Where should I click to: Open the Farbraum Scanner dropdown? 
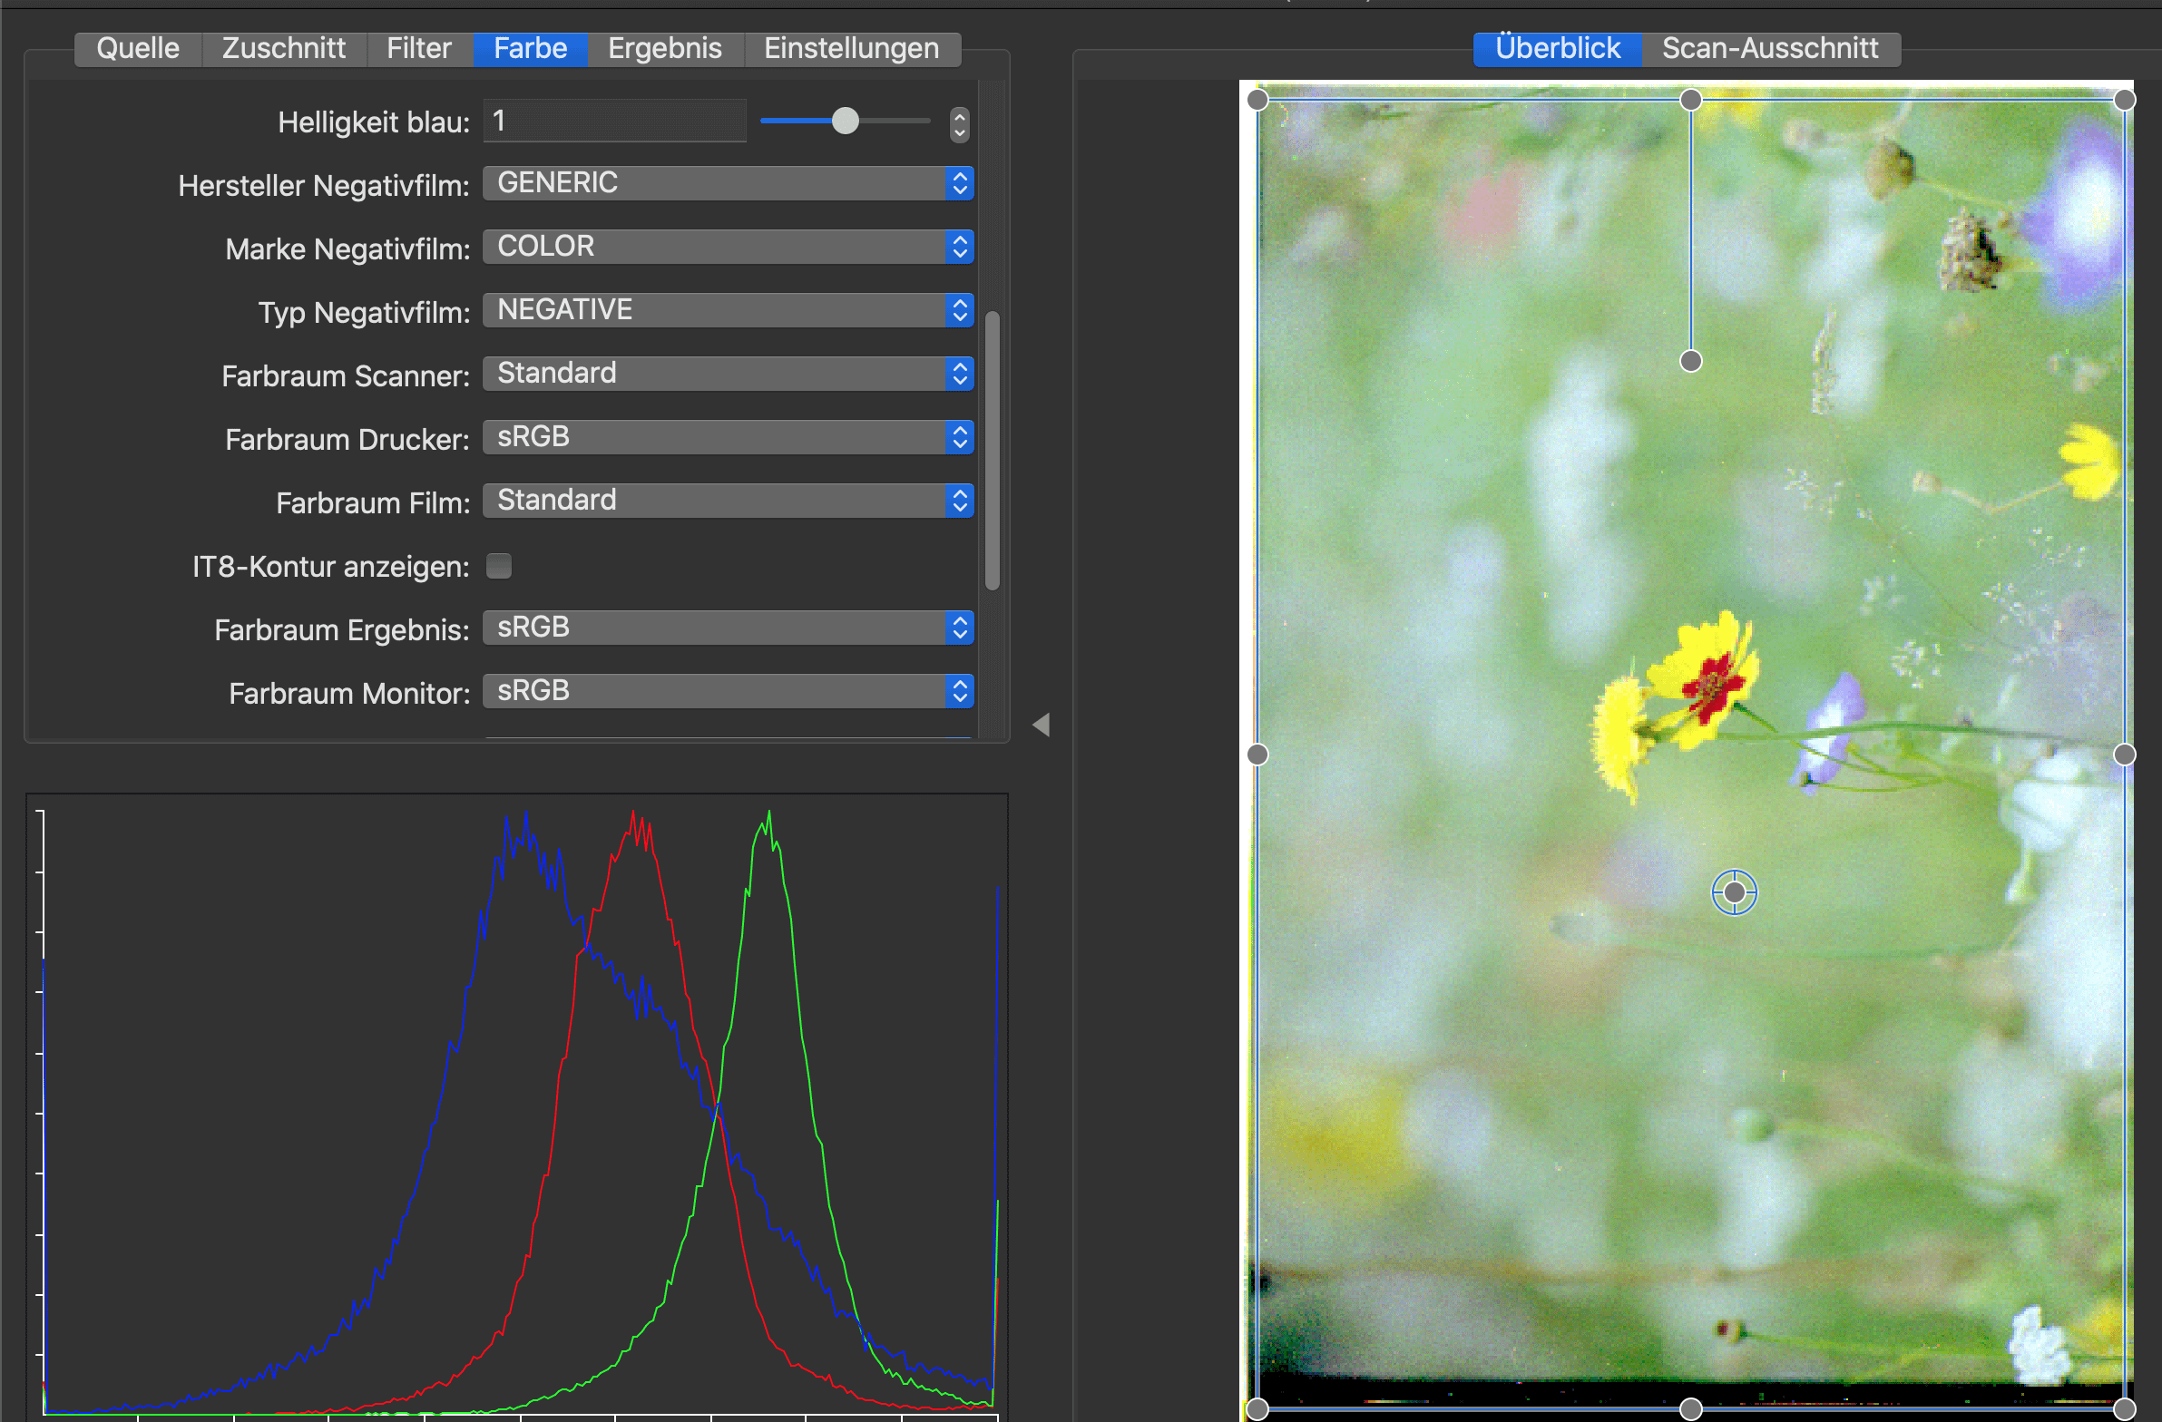[x=729, y=375]
